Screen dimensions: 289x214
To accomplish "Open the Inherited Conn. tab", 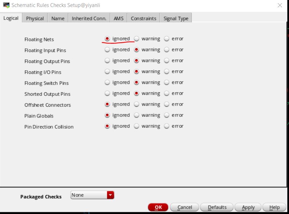I will 89,19.
